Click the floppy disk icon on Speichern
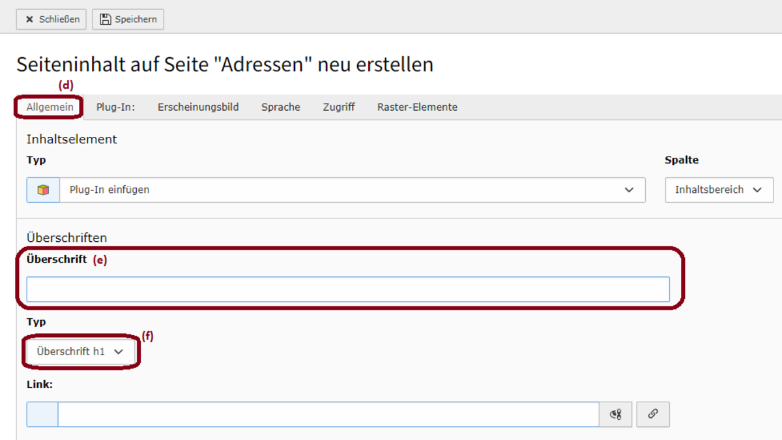This screenshot has height=440, width=782. (106, 19)
